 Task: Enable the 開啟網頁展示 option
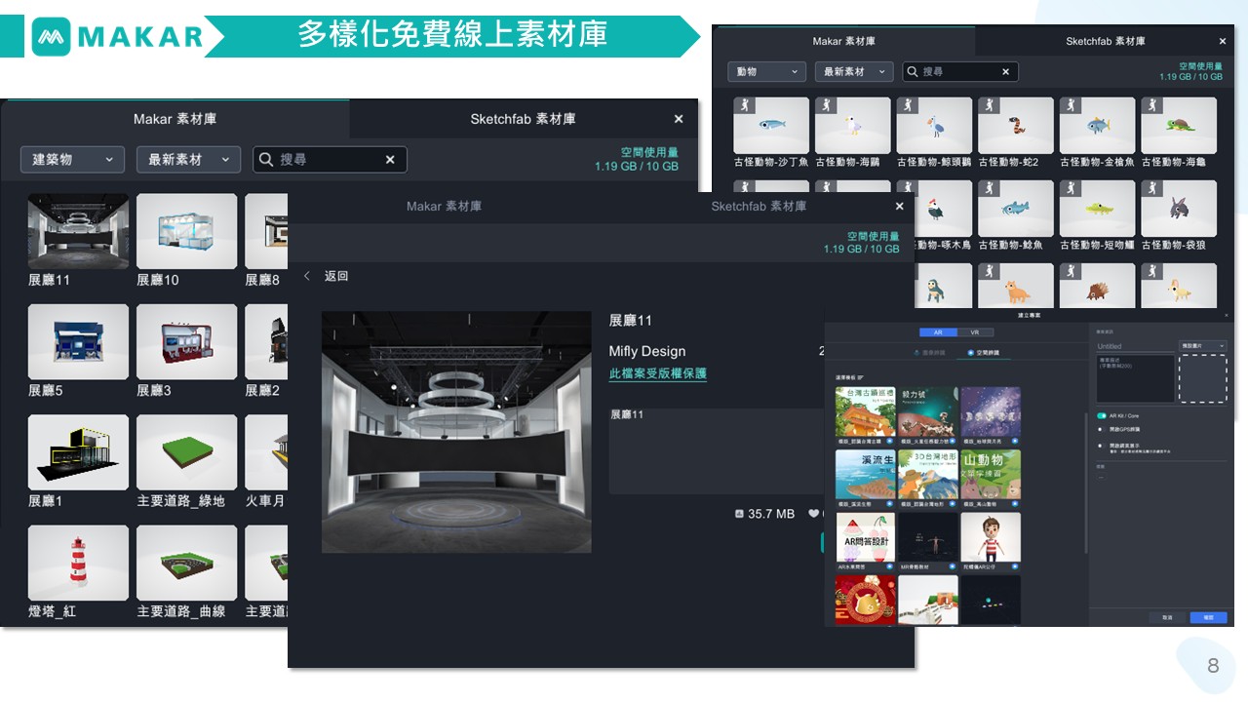[x=1102, y=445]
